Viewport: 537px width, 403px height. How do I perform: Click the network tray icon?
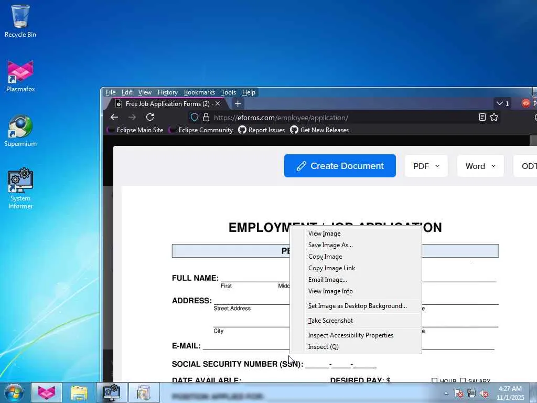tap(471, 394)
